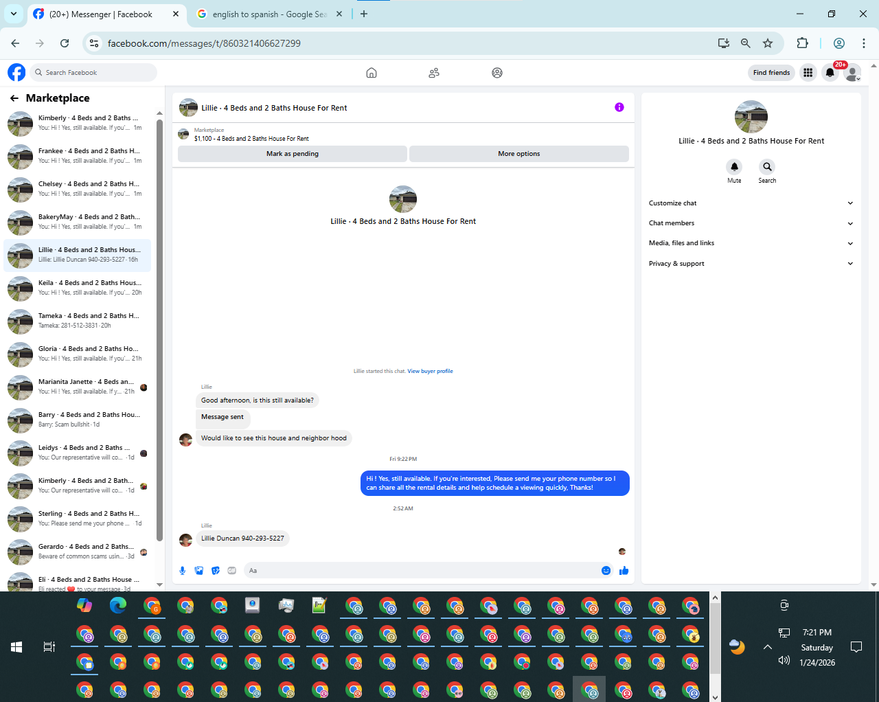Screen dimensions: 879x702
Task: Open Task View on taskbar
Action: tap(49, 647)
